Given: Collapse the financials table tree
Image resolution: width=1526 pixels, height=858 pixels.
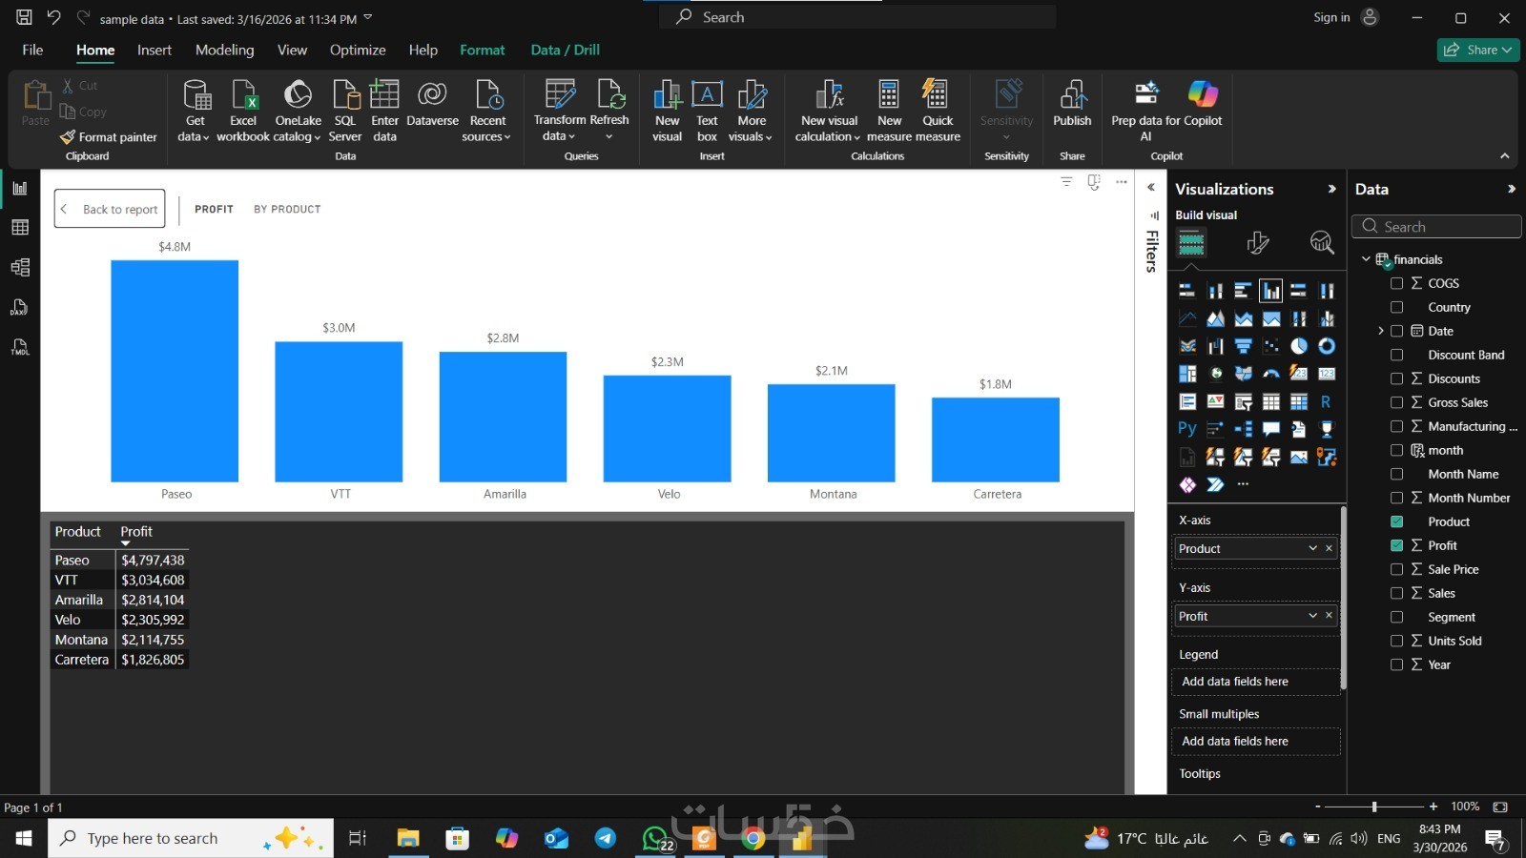Looking at the screenshot, I should point(1366,259).
